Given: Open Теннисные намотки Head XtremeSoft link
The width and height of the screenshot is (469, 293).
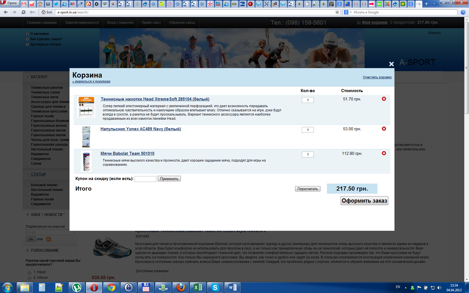Looking at the screenshot, I should (x=155, y=99).
